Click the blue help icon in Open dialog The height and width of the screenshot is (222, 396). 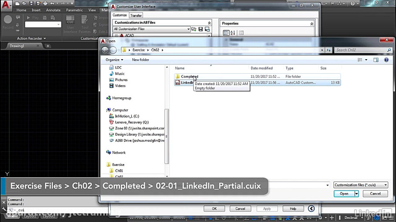point(386,60)
